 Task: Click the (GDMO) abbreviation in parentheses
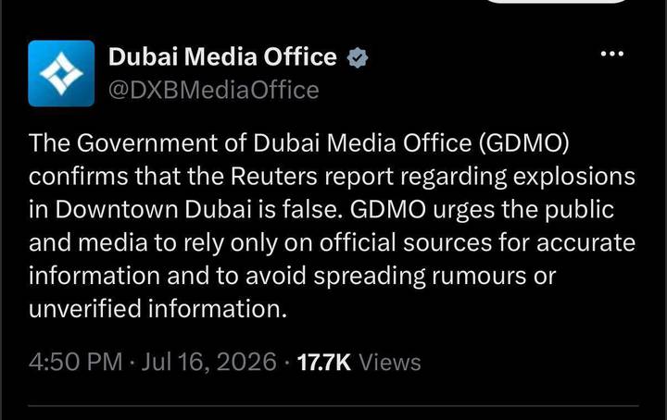point(523,143)
